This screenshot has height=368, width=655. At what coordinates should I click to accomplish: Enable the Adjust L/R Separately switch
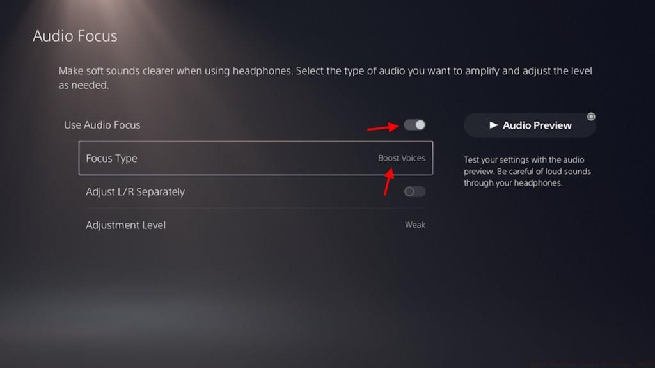414,191
